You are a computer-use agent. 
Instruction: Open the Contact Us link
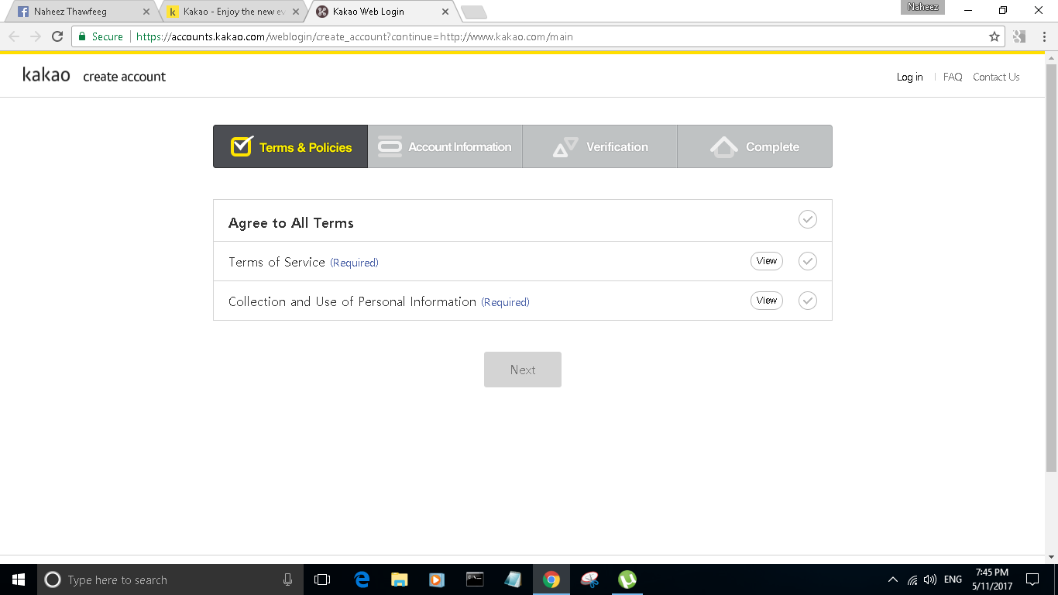[x=996, y=77]
